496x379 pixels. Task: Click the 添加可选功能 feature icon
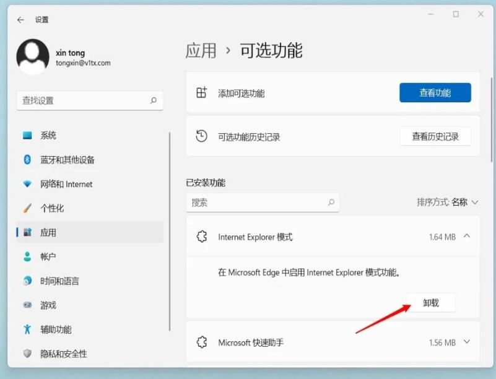[201, 91]
